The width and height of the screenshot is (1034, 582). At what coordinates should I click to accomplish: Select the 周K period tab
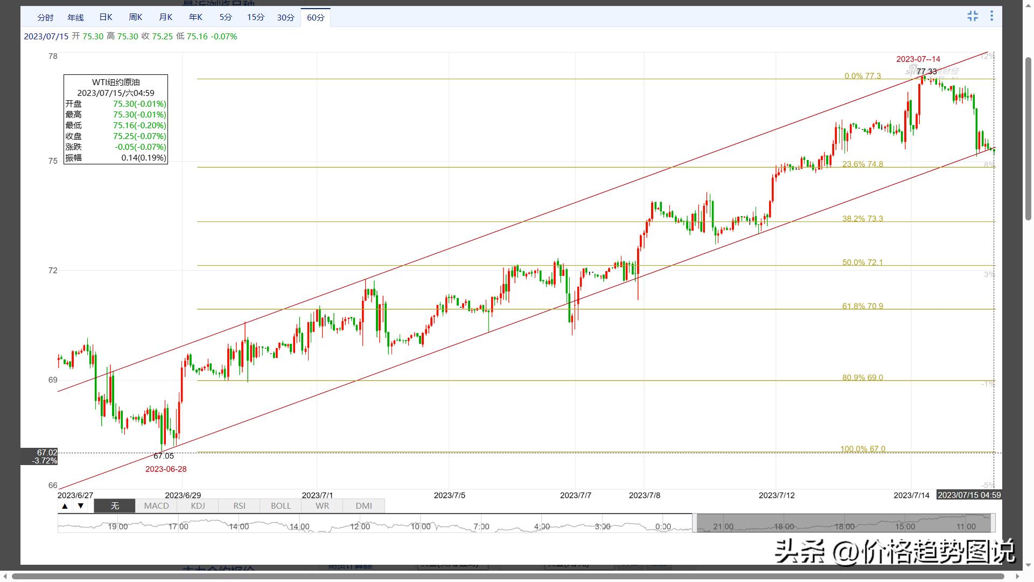(x=136, y=18)
